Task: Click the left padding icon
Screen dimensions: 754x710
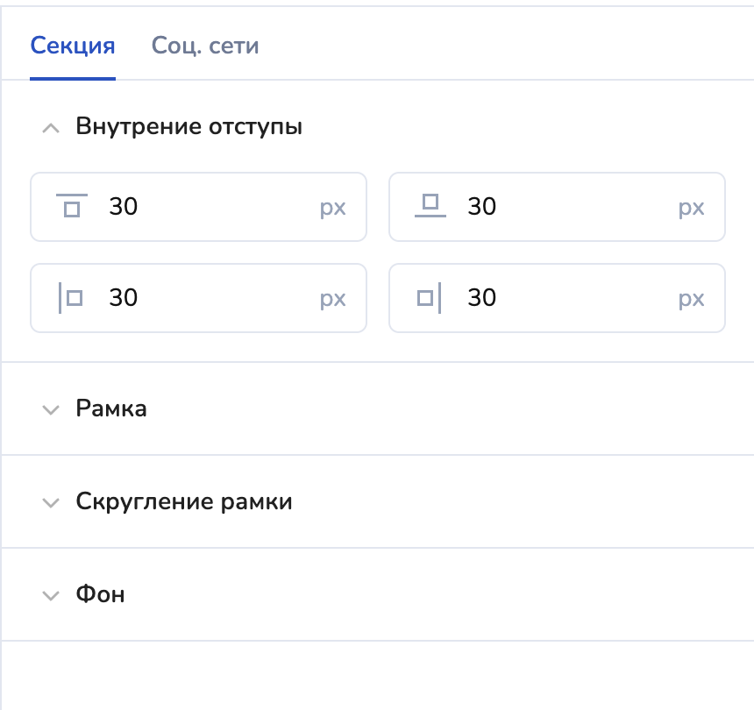Action: click(x=71, y=298)
